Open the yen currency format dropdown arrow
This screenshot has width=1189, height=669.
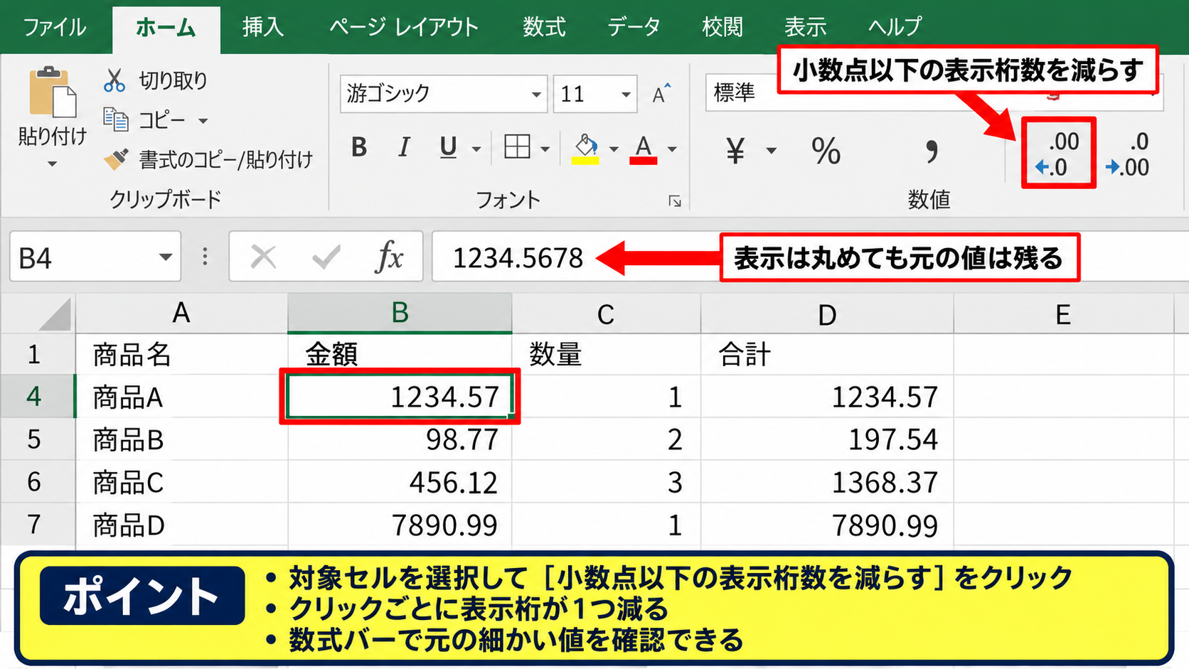[x=772, y=151]
